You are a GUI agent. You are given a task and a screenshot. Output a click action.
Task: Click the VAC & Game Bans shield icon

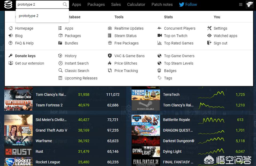click(x=110, y=56)
